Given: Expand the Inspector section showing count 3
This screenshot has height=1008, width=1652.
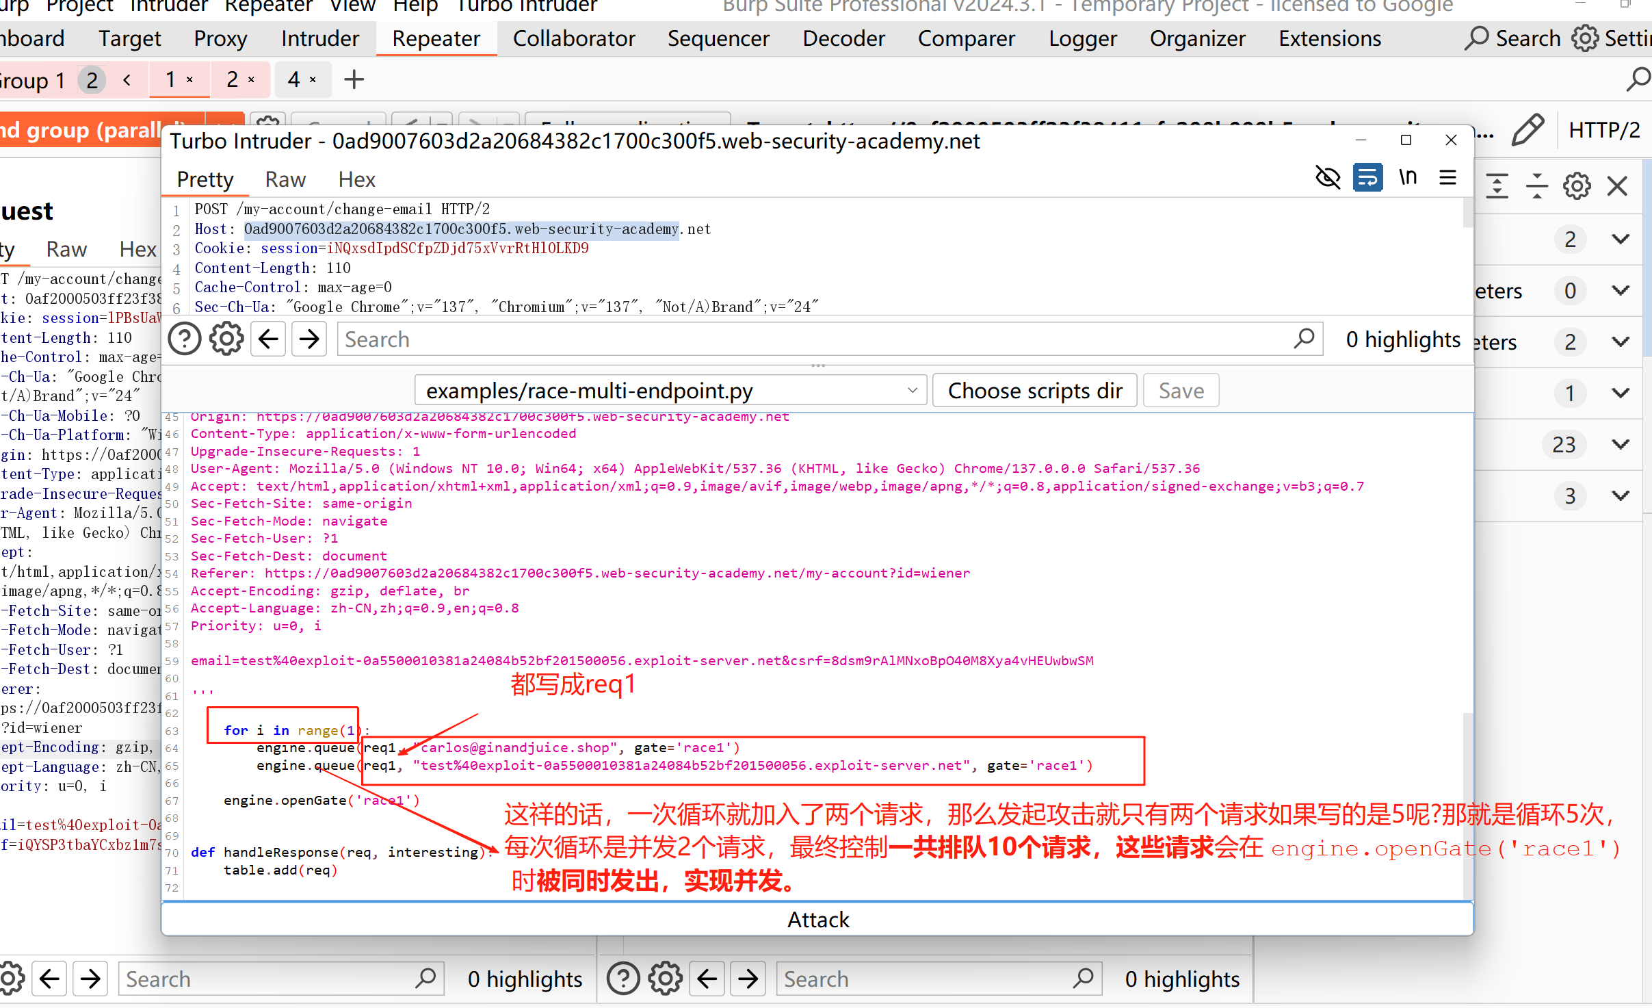Looking at the screenshot, I should (x=1621, y=496).
